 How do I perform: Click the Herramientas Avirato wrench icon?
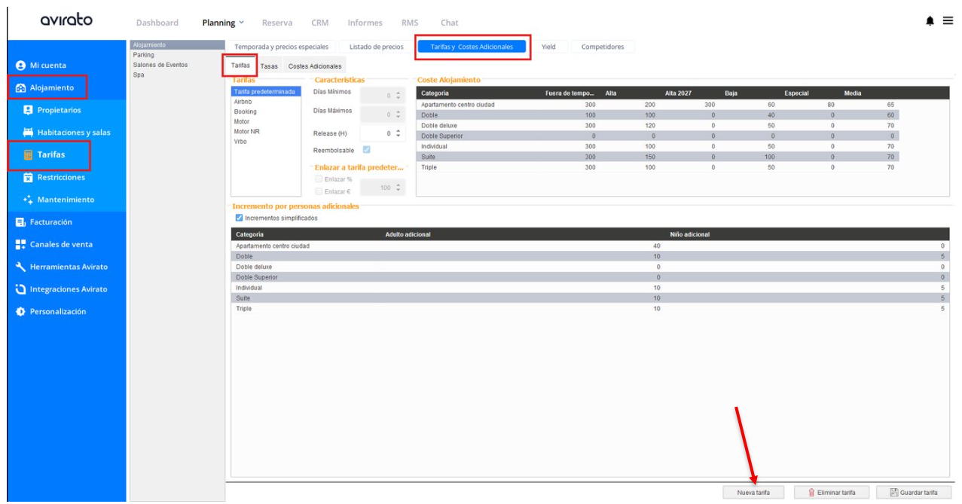coord(20,267)
